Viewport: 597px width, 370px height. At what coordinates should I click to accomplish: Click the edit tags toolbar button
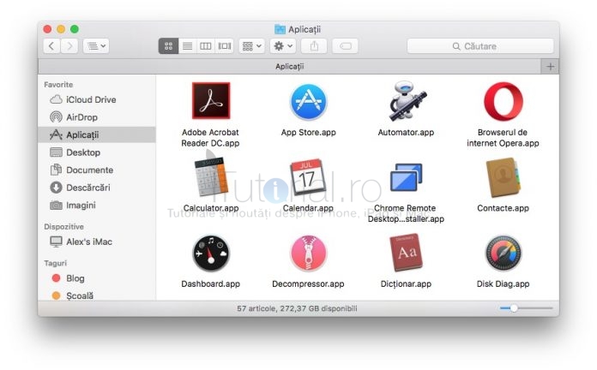(346, 46)
